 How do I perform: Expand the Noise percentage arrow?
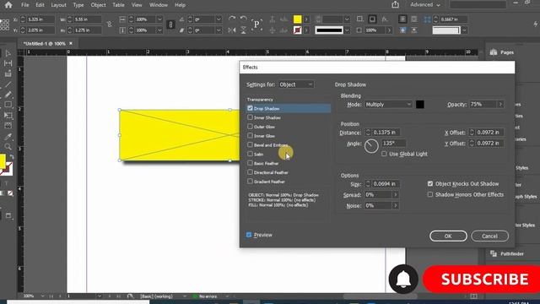[x=396, y=206]
